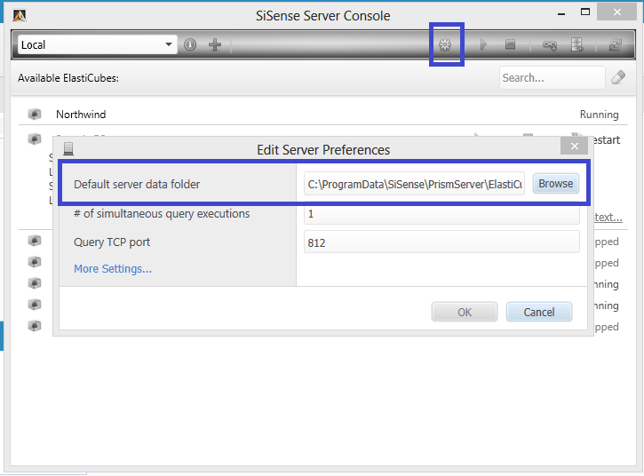
Task: Click the simultaneous query executions field
Action: tap(441, 214)
